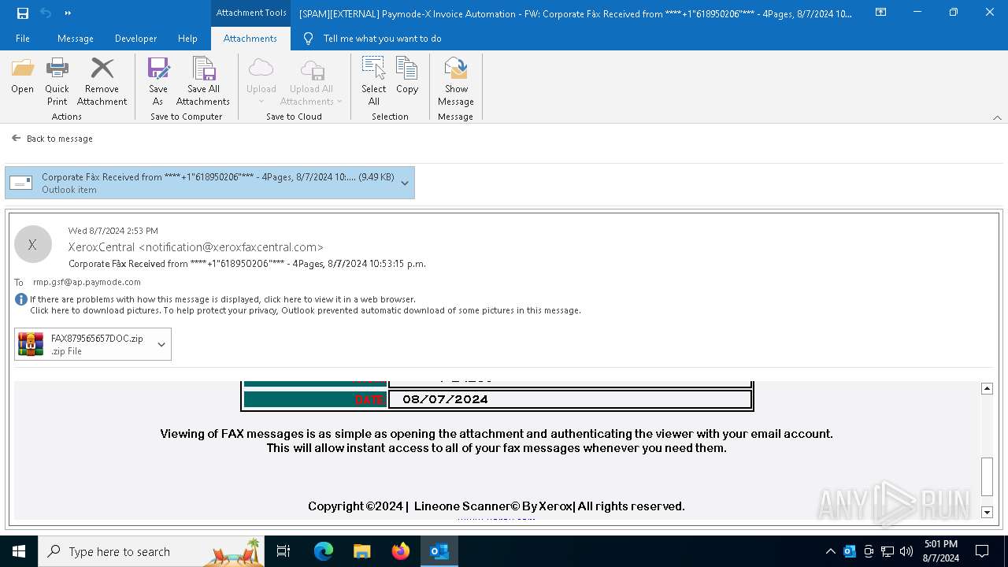Select All attachments
Image resolution: width=1008 pixels, height=567 pixels.
pos(373,81)
